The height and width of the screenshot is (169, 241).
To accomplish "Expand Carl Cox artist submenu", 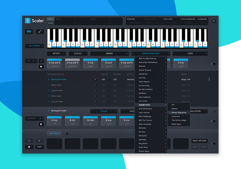I will coord(151,78).
